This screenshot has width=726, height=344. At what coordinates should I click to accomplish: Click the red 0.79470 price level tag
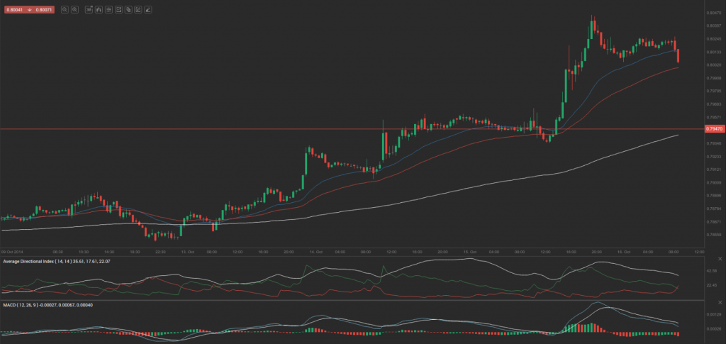[x=714, y=129]
